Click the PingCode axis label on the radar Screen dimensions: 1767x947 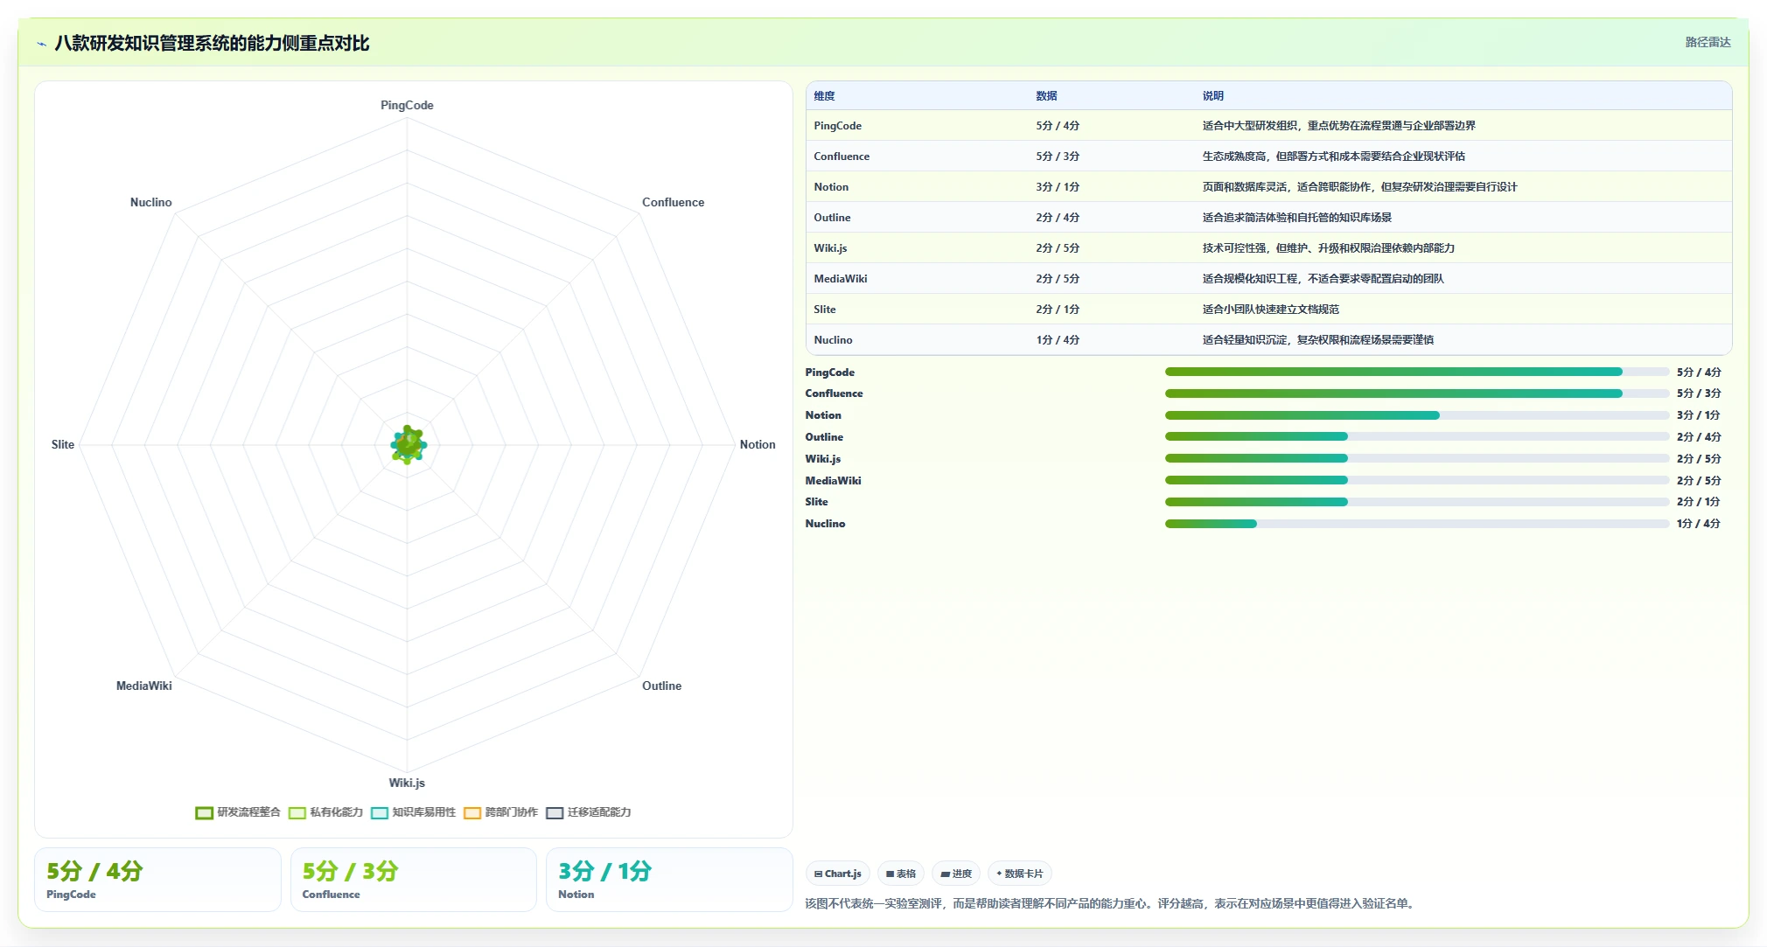tap(407, 105)
